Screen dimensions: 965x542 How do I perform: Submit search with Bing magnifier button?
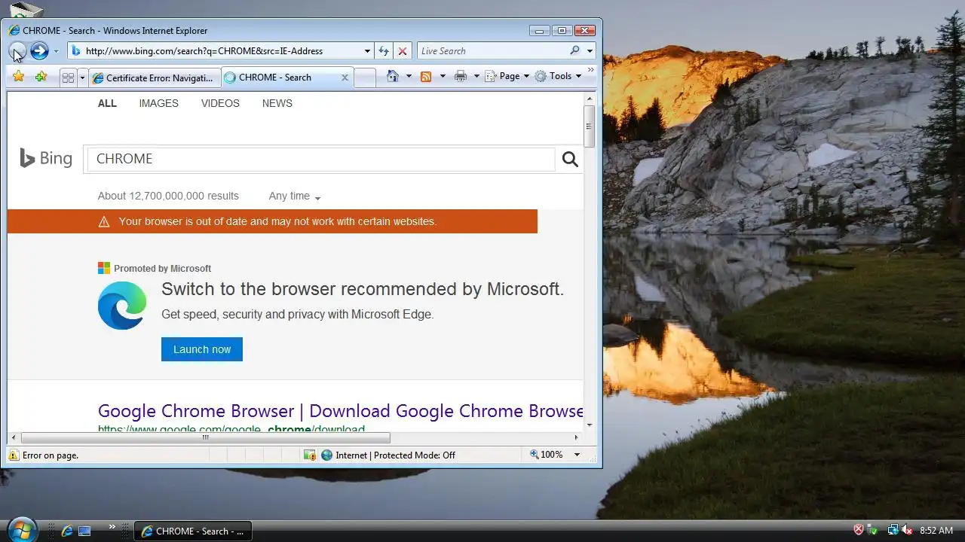pos(570,159)
